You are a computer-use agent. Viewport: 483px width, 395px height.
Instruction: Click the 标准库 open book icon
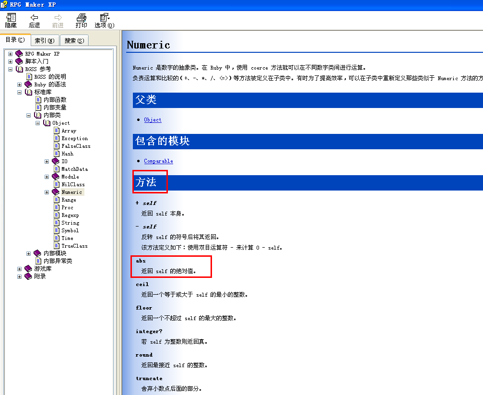tap(29, 92)
